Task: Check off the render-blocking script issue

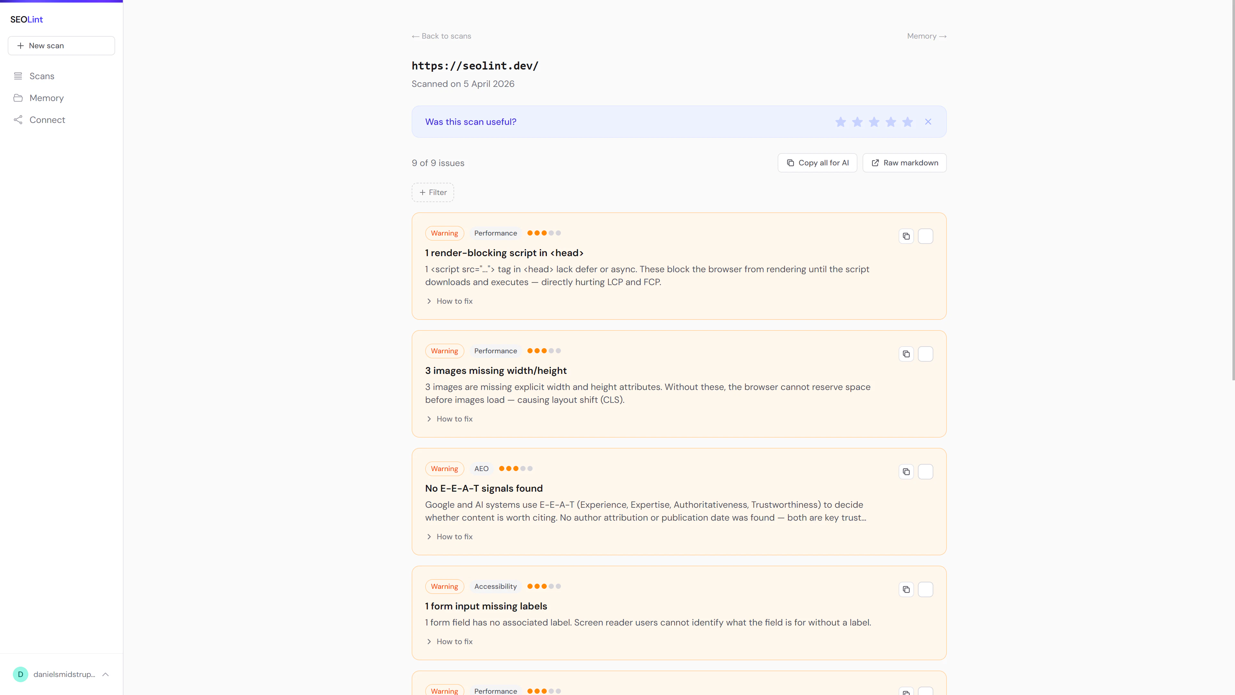Action: point(925,236)
